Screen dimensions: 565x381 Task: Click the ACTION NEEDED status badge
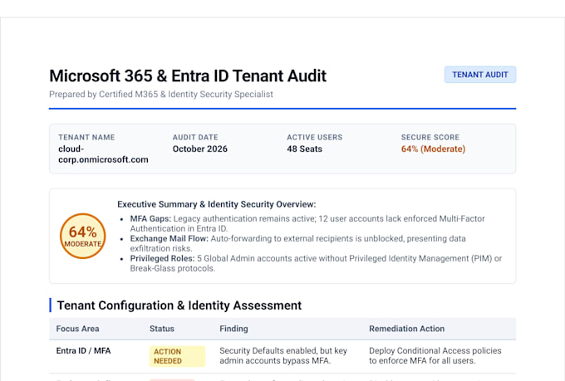pyautogui.click(x=177, y=356)
